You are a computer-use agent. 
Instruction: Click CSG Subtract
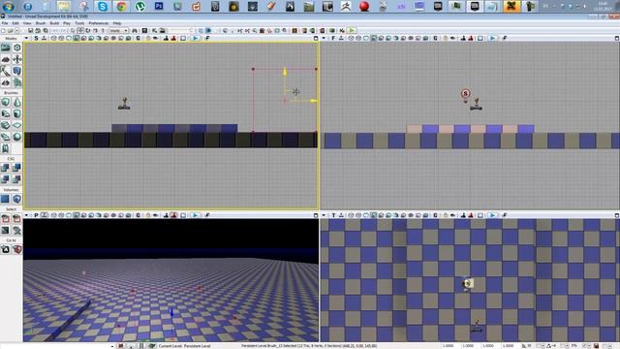pos(17,168)
